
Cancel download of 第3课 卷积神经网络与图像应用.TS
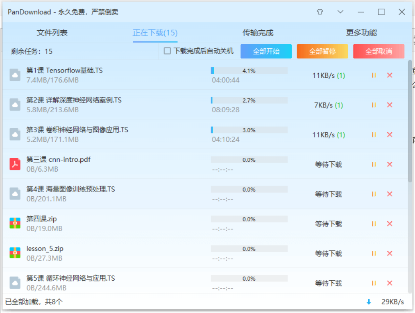390,135
